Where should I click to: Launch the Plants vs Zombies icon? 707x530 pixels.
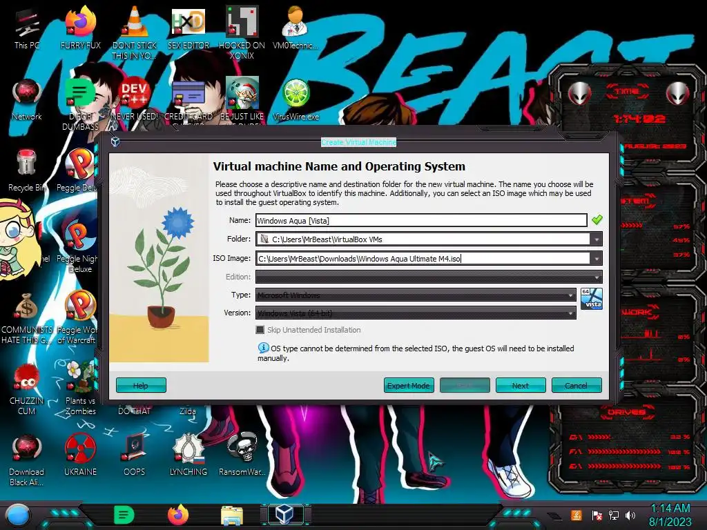pos(80,389)
